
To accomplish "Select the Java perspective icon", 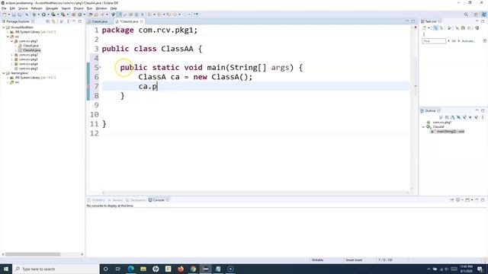I will click(x=484, y=14).
